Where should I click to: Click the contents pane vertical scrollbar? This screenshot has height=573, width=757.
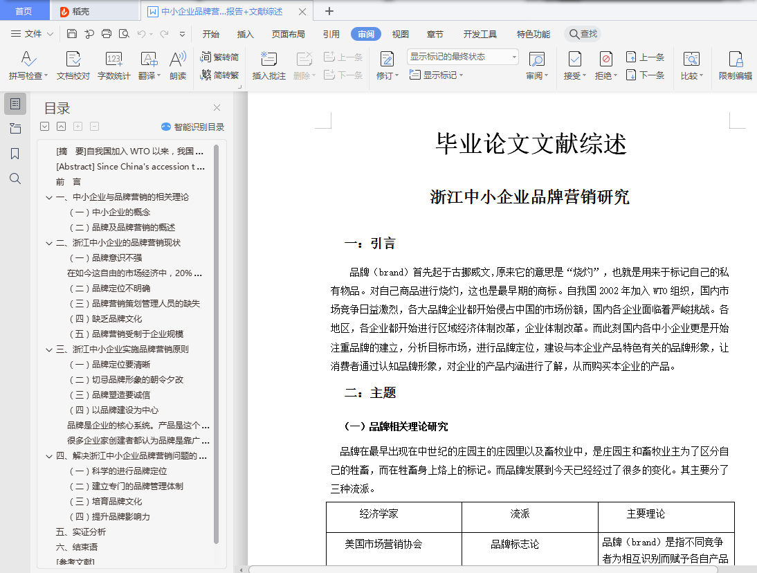pyautogui.click(x=217, y=343)
